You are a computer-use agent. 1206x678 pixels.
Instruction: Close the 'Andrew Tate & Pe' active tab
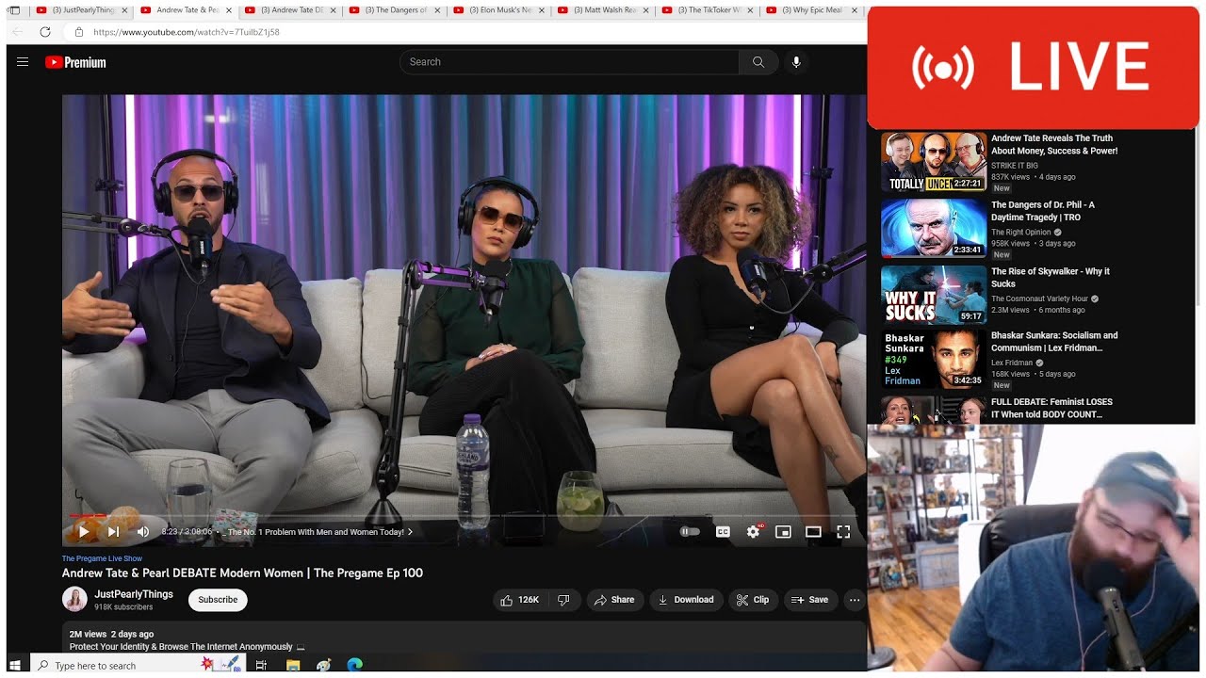[228, 10]
